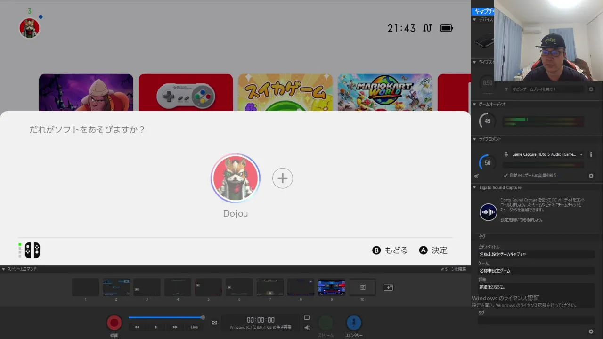Collapse the ゲームオーディオ section
The width and height of the screenshot is (603, 339).
tap(475, 104)
